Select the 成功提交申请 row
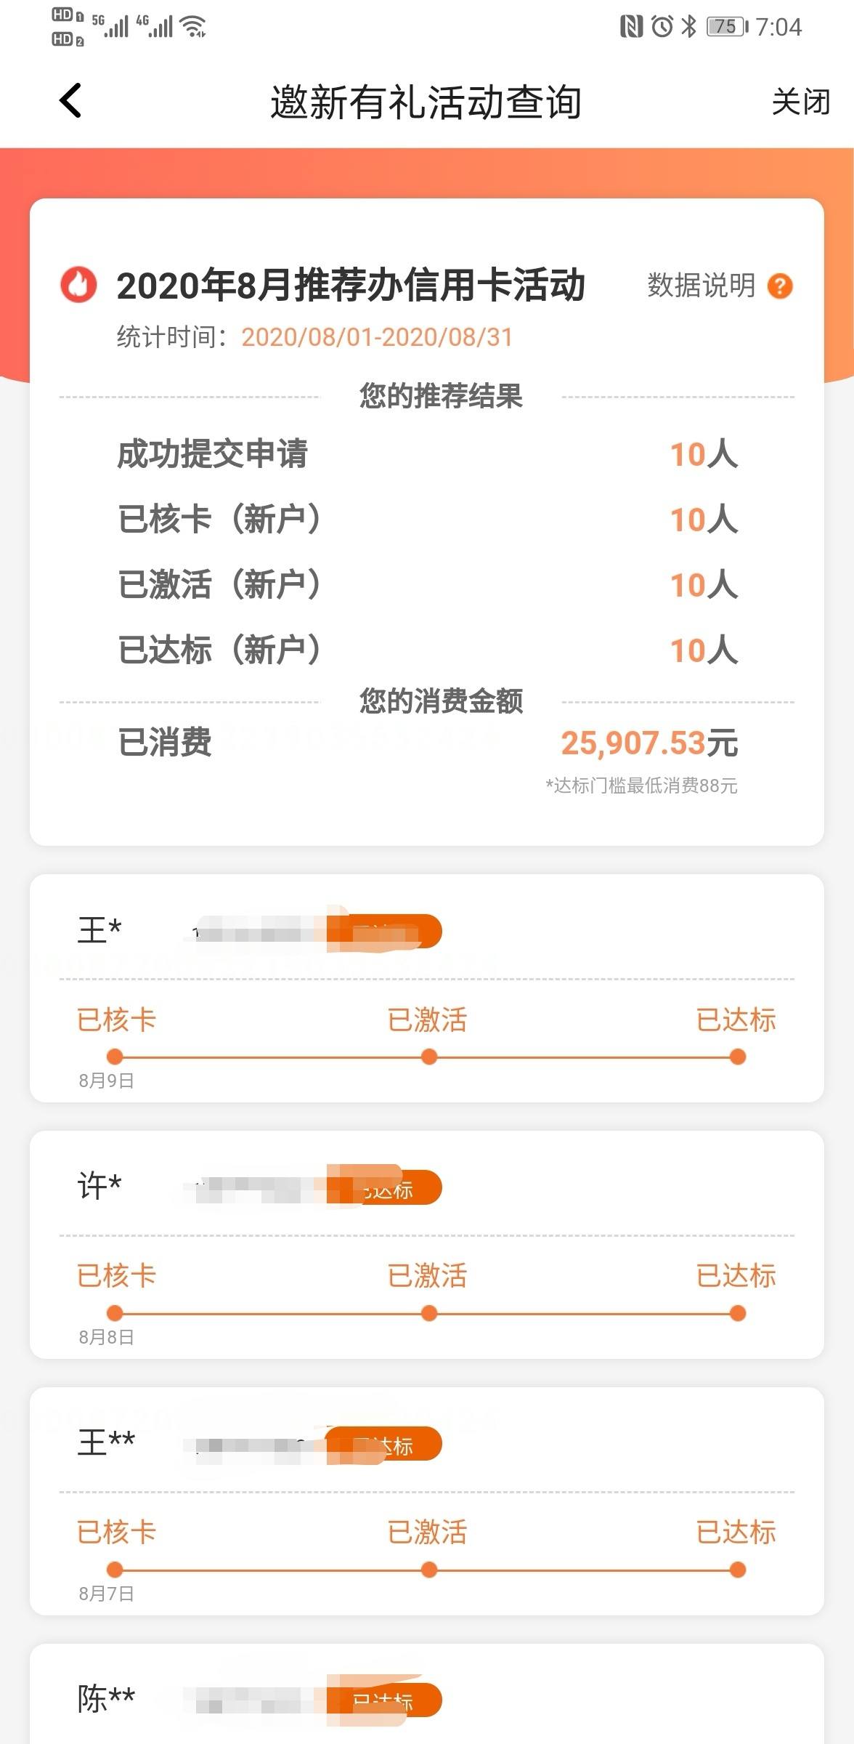 point(427,454)
